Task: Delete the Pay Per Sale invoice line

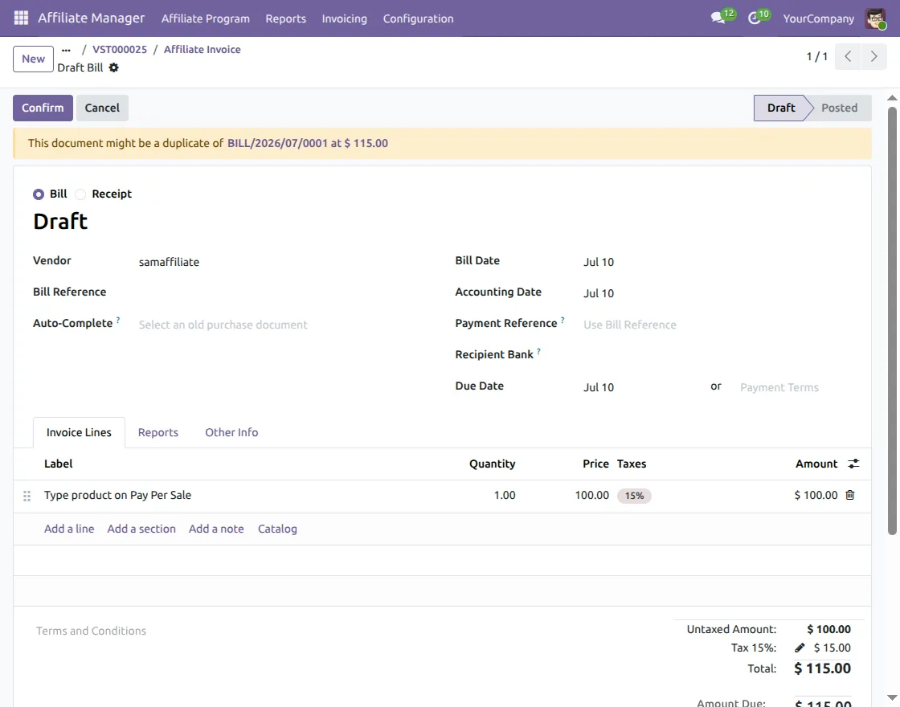Action: [850, 495]
